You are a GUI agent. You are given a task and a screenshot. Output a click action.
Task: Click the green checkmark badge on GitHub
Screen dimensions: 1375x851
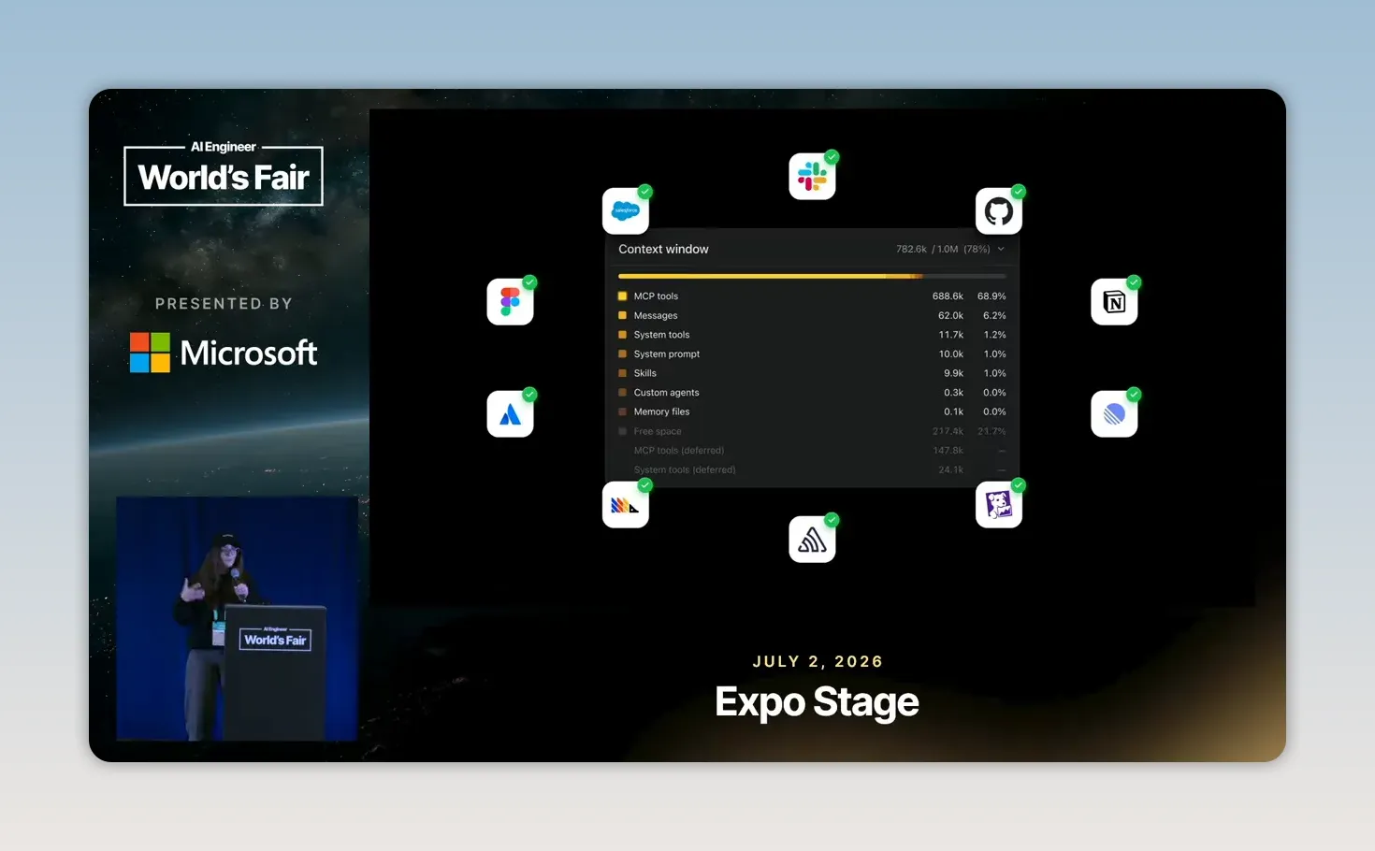(1019, 192)
